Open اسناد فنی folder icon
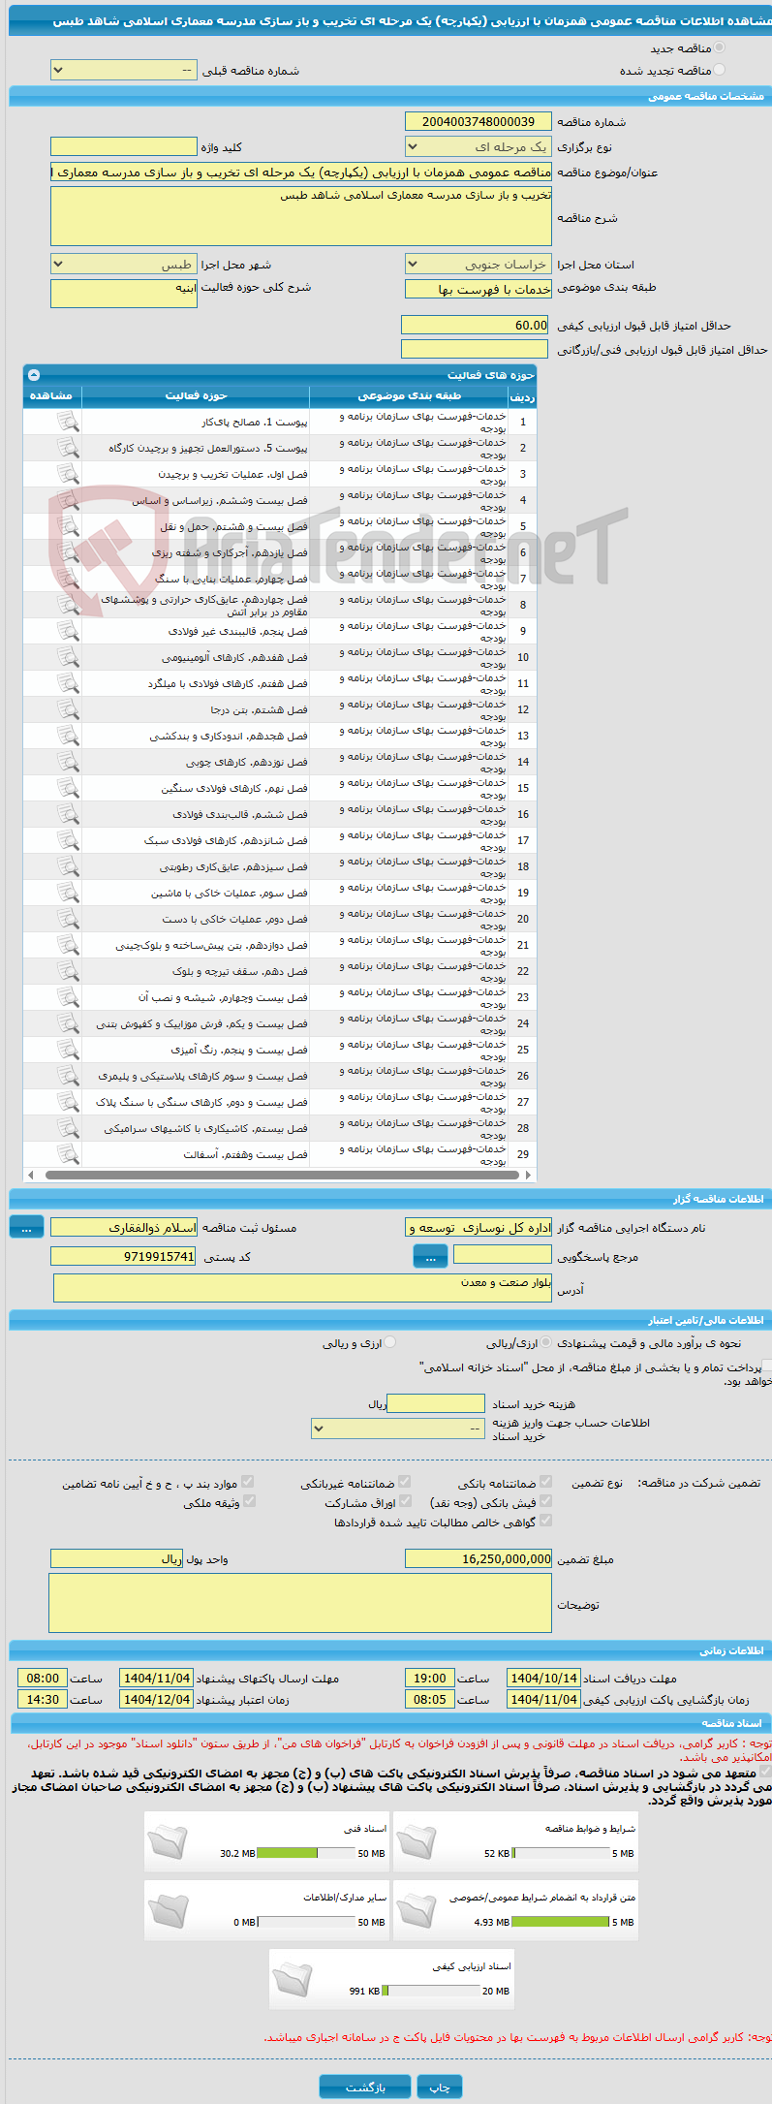772x2104 pixels. pyautogui.click(x=169, y=1842)
